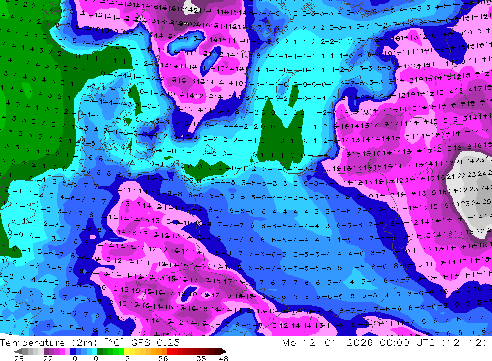
Task: Click the 38 label under the color scale
Action: (x=201, y=359)
